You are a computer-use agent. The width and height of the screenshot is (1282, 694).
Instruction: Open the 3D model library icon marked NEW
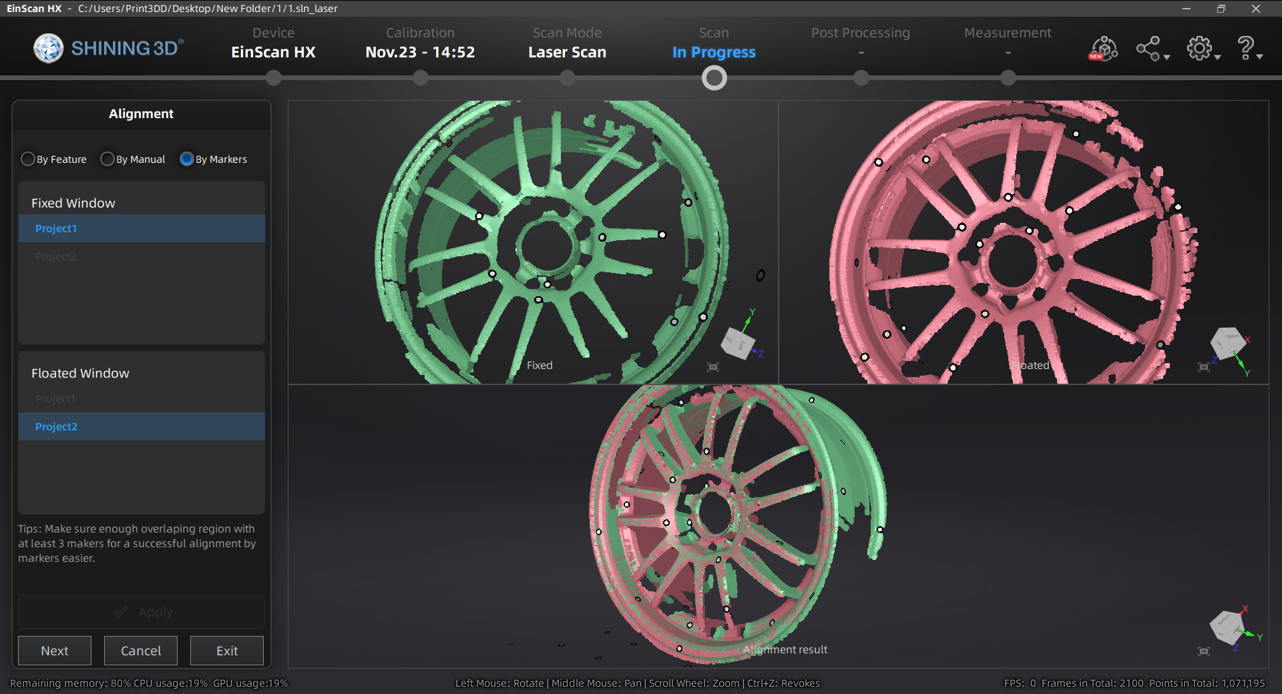click(1104, 49)
